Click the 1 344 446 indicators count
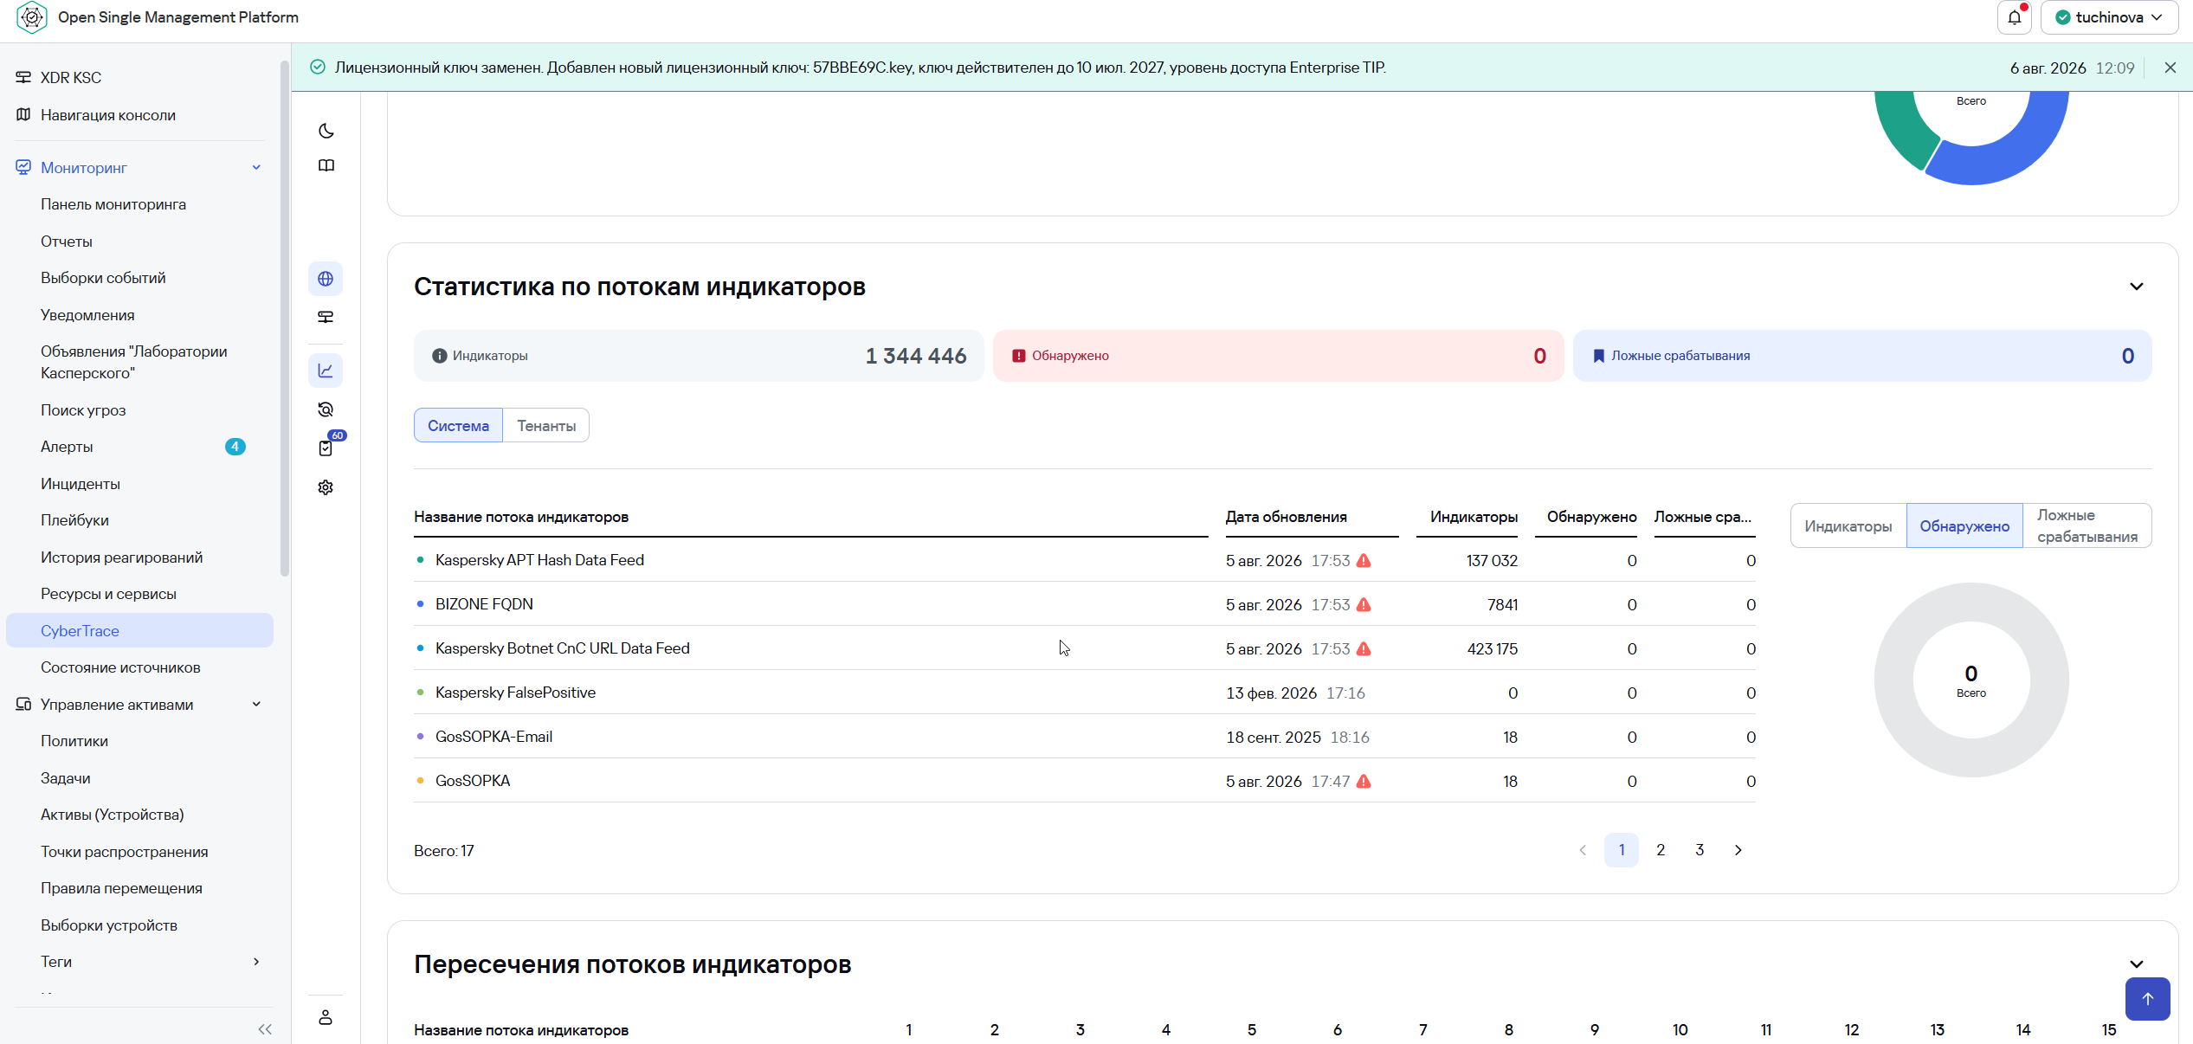 tap(916, 356)
